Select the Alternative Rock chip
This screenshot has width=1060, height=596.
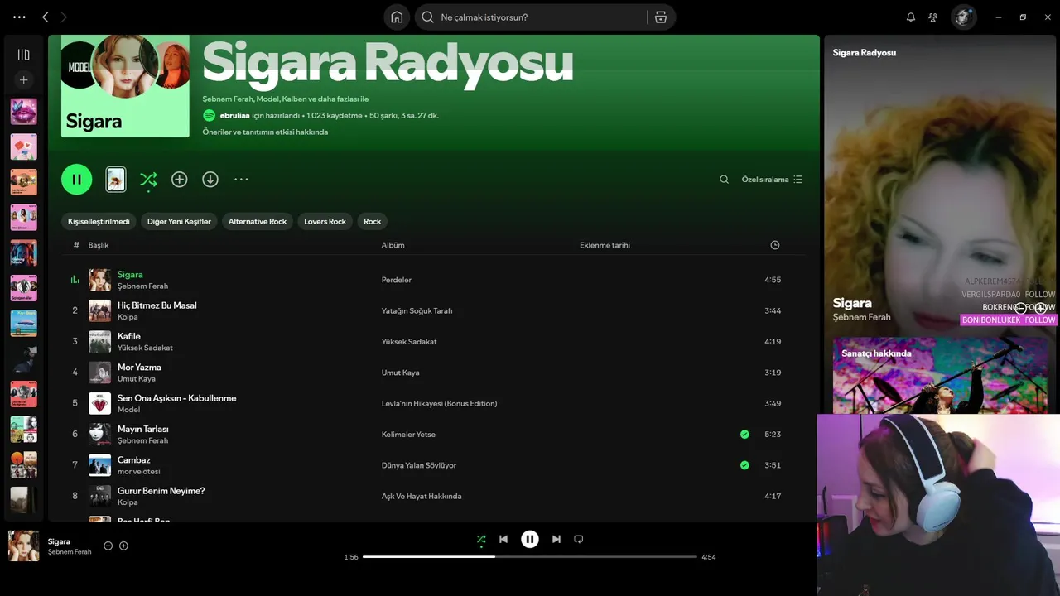(258, 221)
